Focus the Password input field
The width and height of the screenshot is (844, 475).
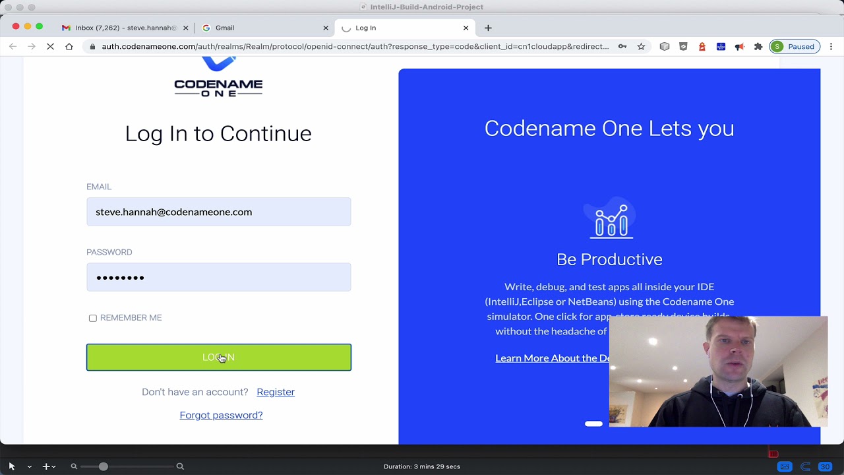tap(219, 277)
